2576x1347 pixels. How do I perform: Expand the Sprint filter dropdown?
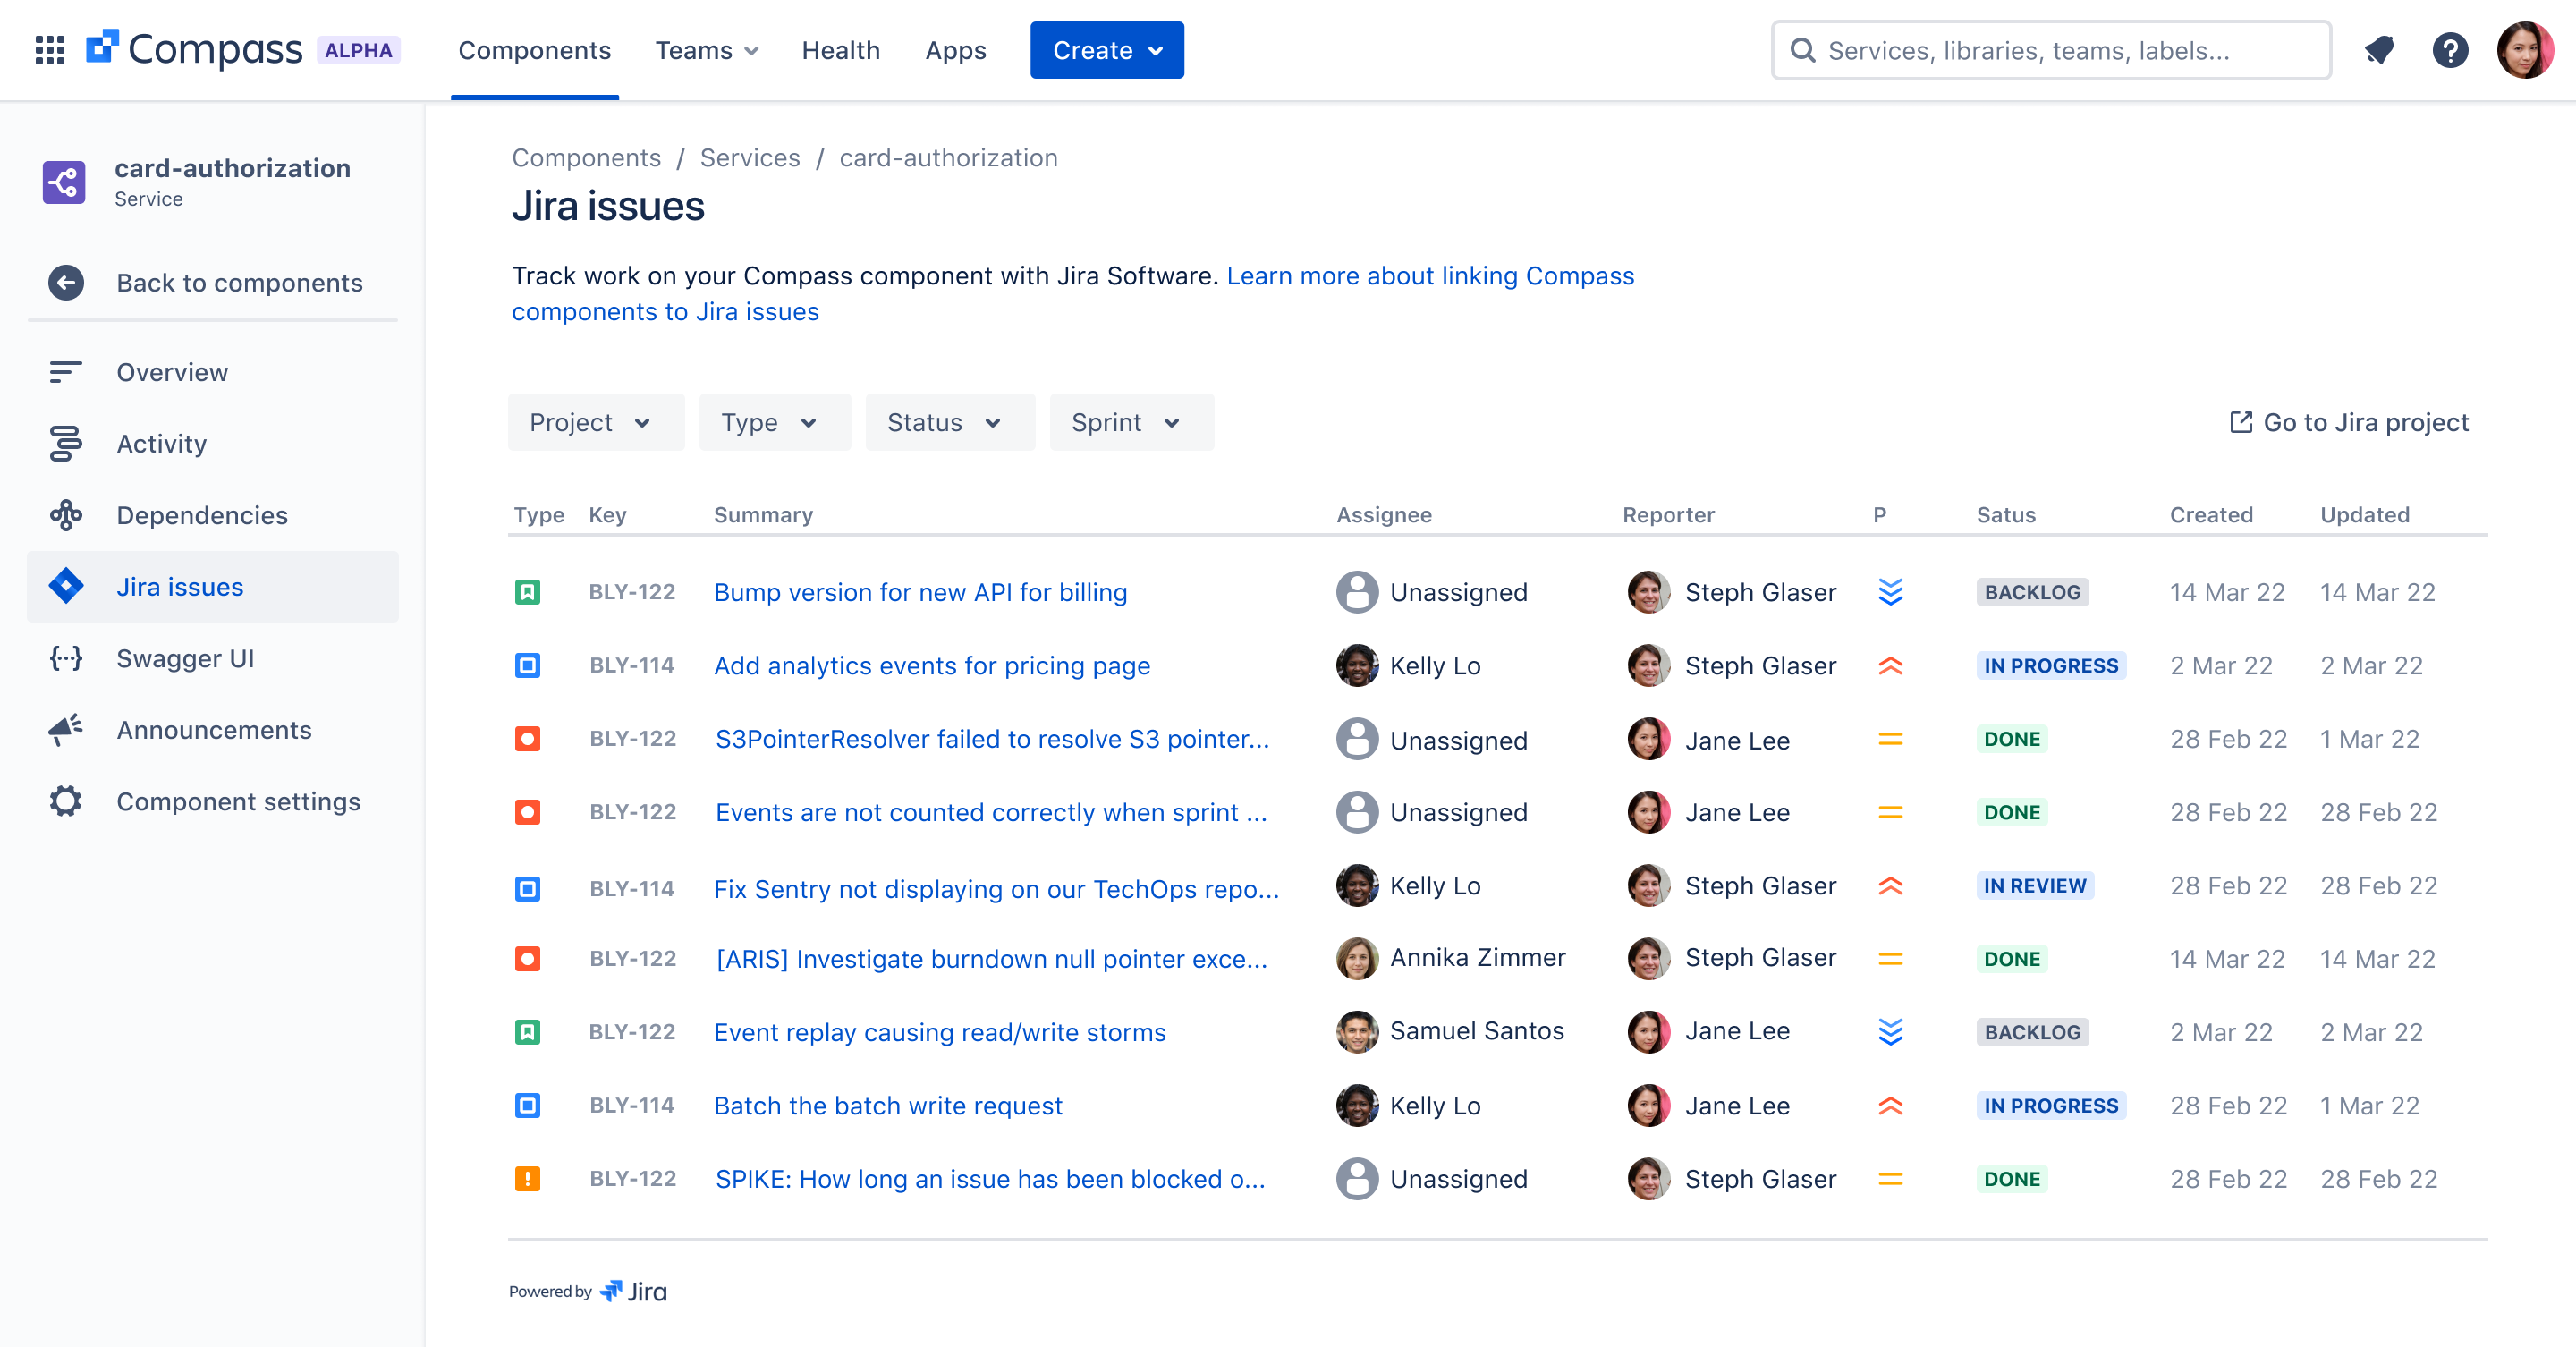tap(1131, 422)
